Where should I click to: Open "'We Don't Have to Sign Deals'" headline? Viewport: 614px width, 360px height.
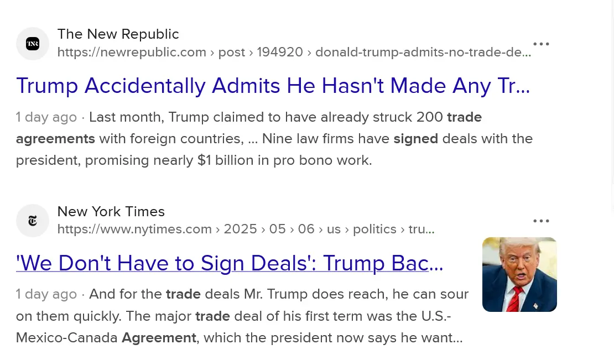(230, 263)
